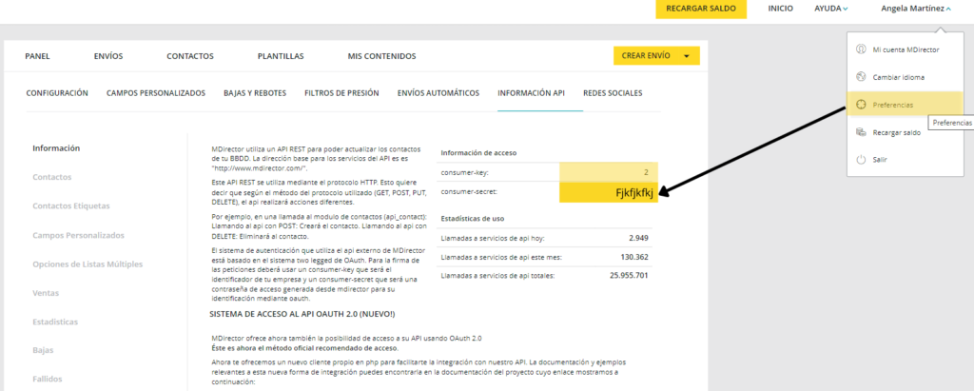Image resolution: width=974 pixels, height=391 pixels.
Task: Select Información in the API sidebar
Action: click(56, 148)
